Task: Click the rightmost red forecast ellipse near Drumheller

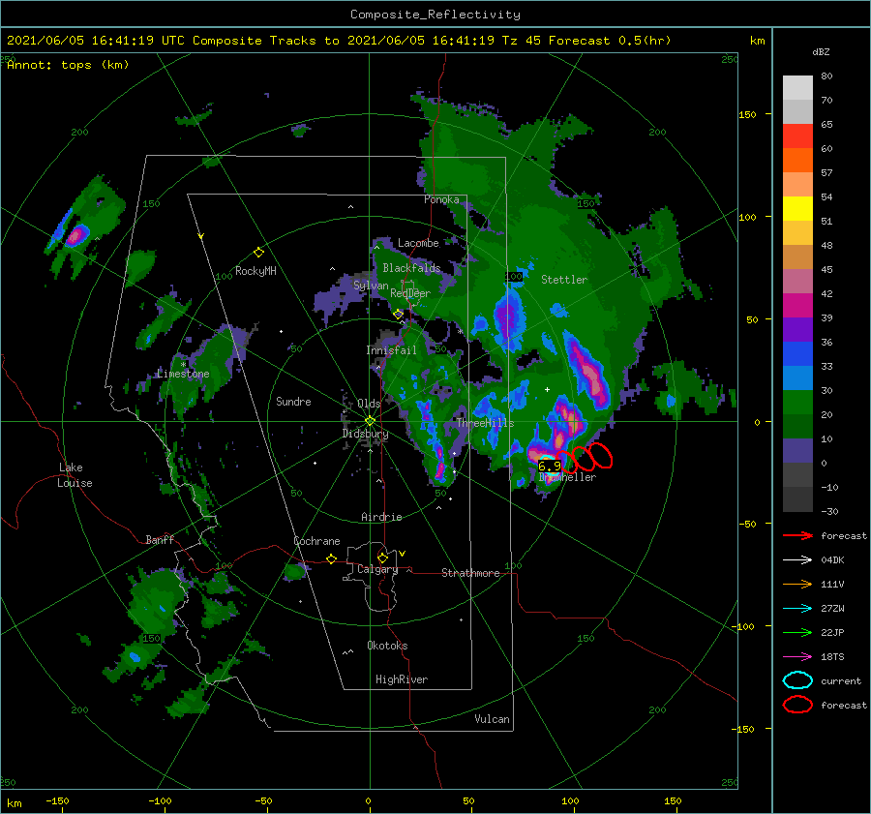Action: [600, 456]
